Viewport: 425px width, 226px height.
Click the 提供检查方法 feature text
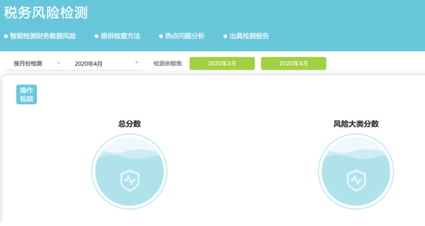pyautogui.click(x=120, y=36)
